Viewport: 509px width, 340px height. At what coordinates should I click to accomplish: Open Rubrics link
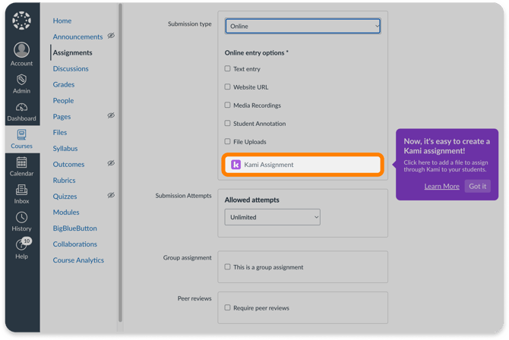(64, 181)
